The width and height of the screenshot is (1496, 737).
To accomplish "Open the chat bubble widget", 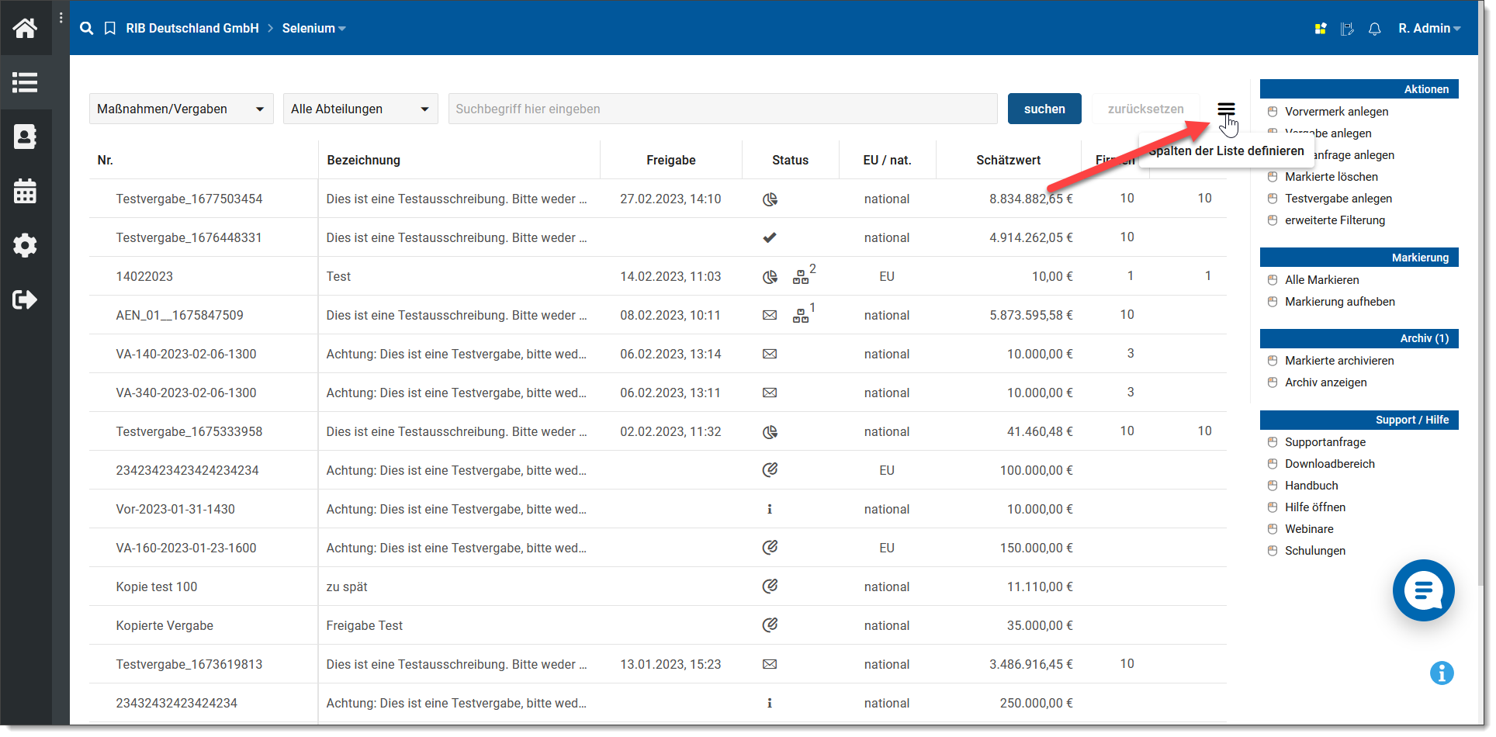I will point(1423,590).
